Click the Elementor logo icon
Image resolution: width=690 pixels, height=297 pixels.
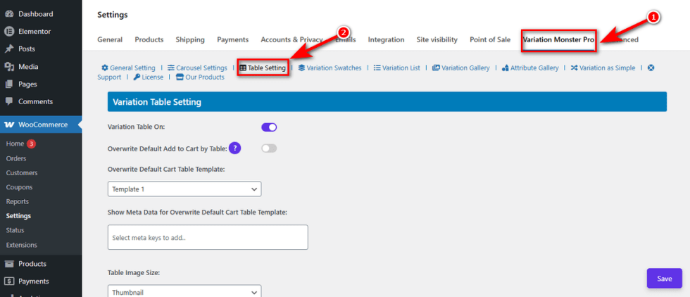[8, 32]
